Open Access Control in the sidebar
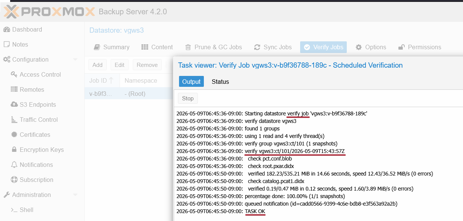The width and height of the screenshot is (463, 221). (40, 74)
